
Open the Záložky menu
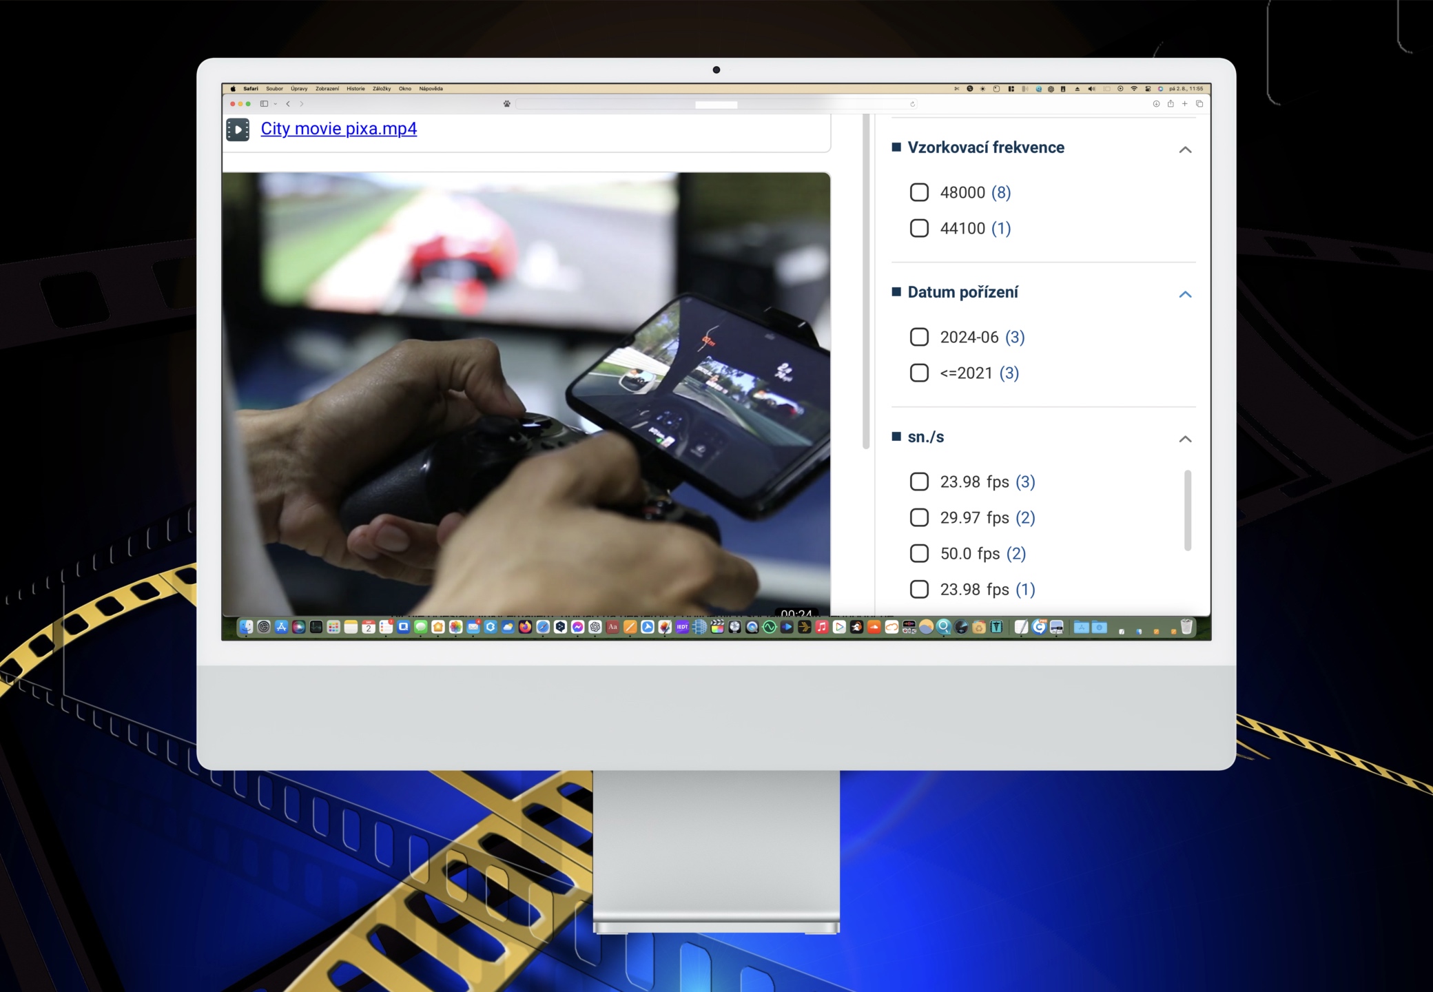382,89
